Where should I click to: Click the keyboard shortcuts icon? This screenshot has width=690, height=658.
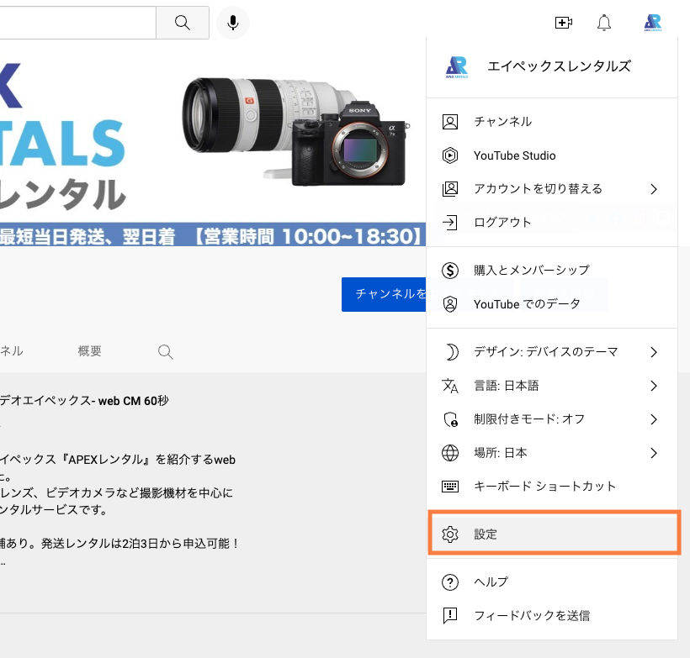tap(449, 486)
